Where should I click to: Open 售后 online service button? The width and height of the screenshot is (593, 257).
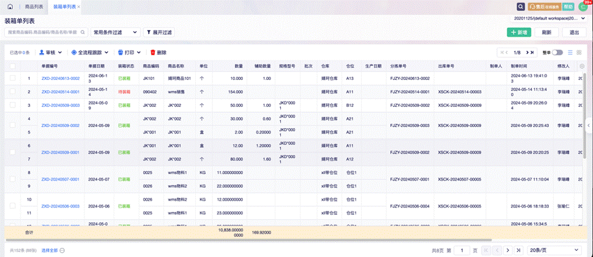point(544,7)
